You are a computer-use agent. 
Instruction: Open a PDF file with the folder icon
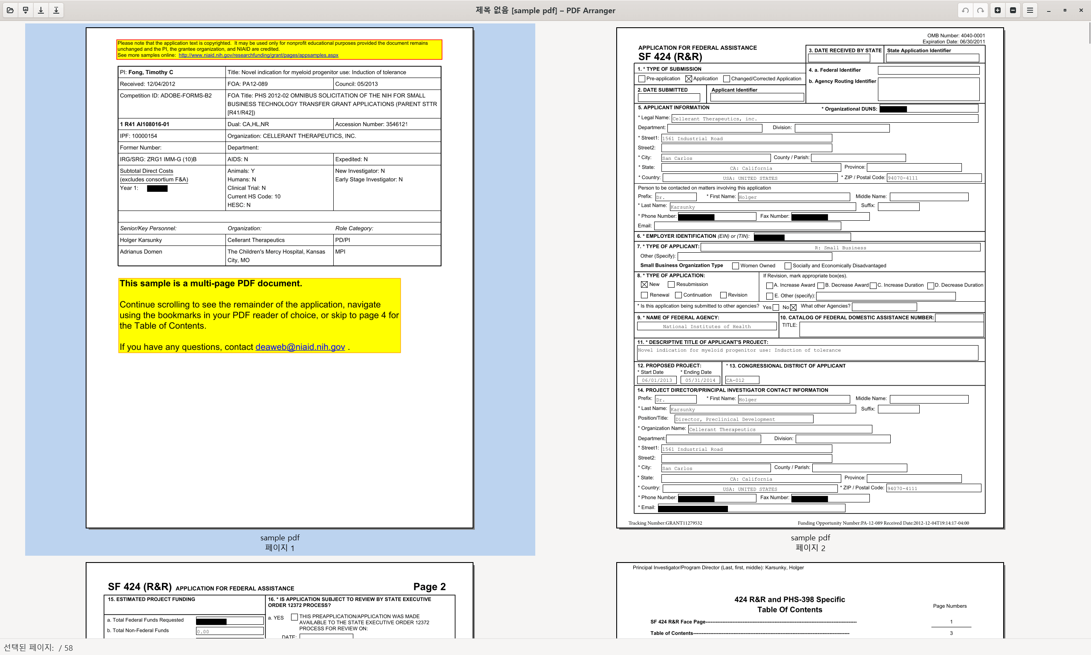(10, 10)
